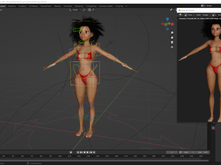This screenshot has width=221, height=165.
Task: Click the timeline horizontal scrollbar
Action: [x=105, y=160]
